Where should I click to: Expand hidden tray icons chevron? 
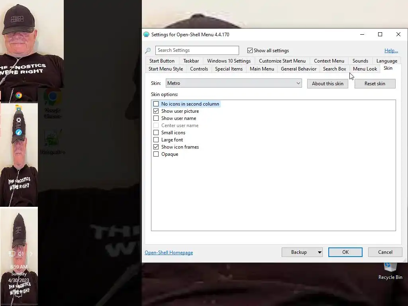[x=31, y=254]
